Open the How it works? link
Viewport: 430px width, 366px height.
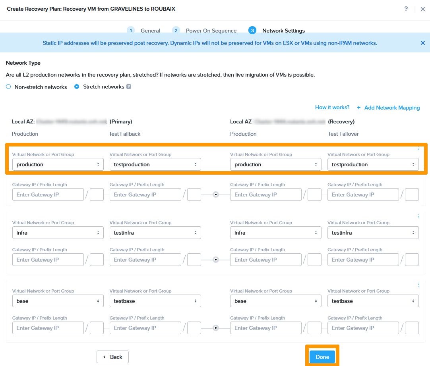(332, 108)
